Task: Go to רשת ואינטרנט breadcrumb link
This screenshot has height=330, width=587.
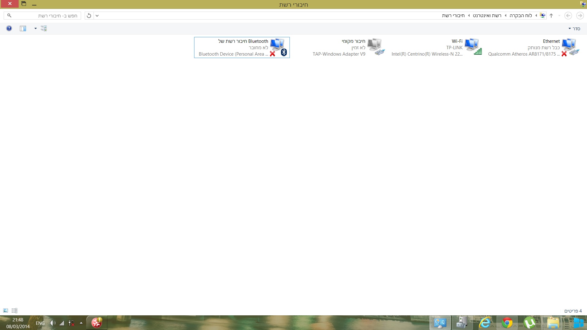Action: point(487,16)
